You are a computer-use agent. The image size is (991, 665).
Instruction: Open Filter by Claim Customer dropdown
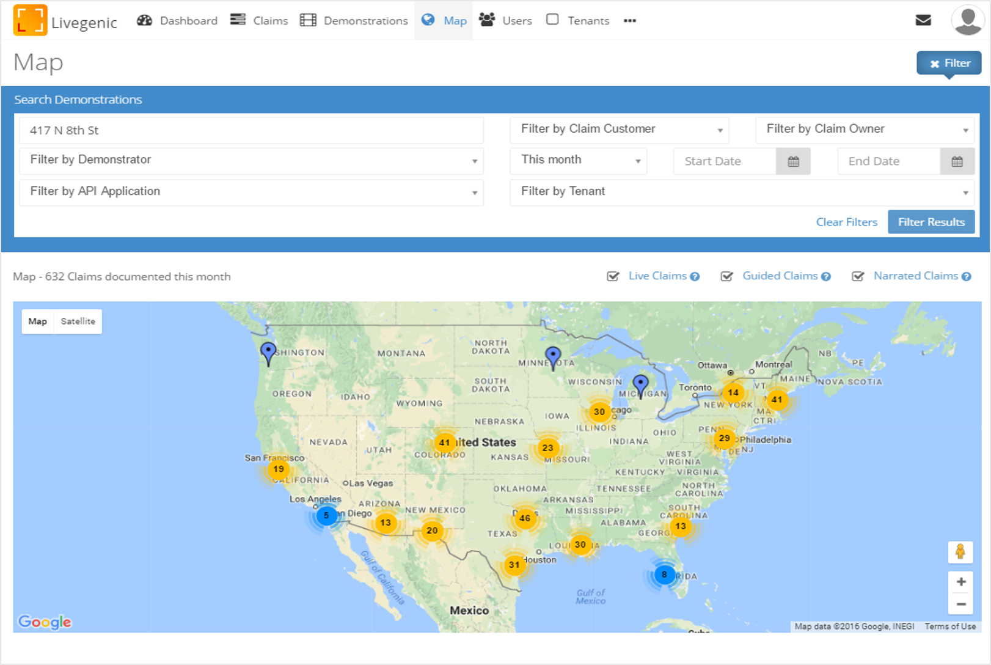pos(620,130)
